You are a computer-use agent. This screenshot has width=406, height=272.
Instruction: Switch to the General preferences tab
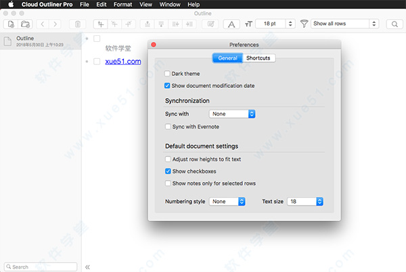[x=227, y=58]
